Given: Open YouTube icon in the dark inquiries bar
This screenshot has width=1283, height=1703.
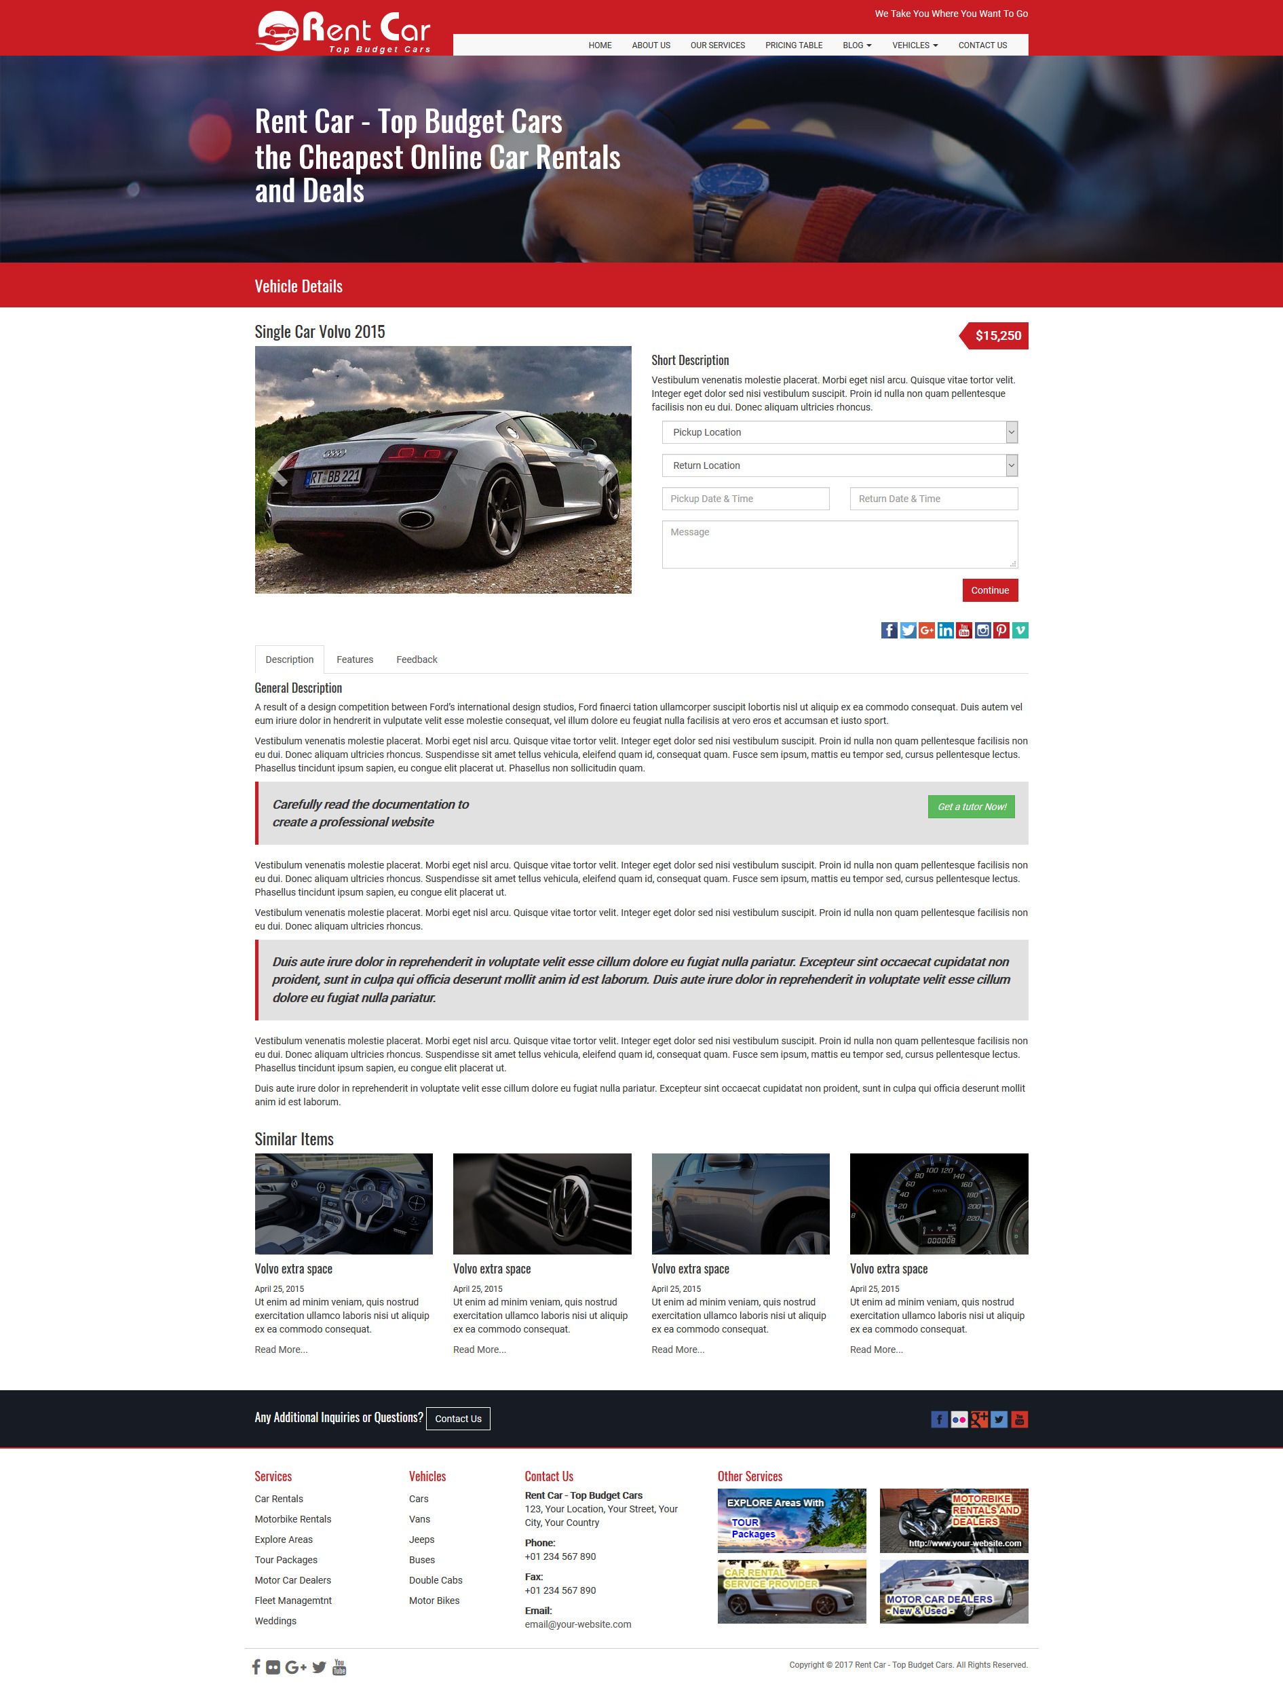Looking at the screenshot, I should click(x=1019, y=1419).
